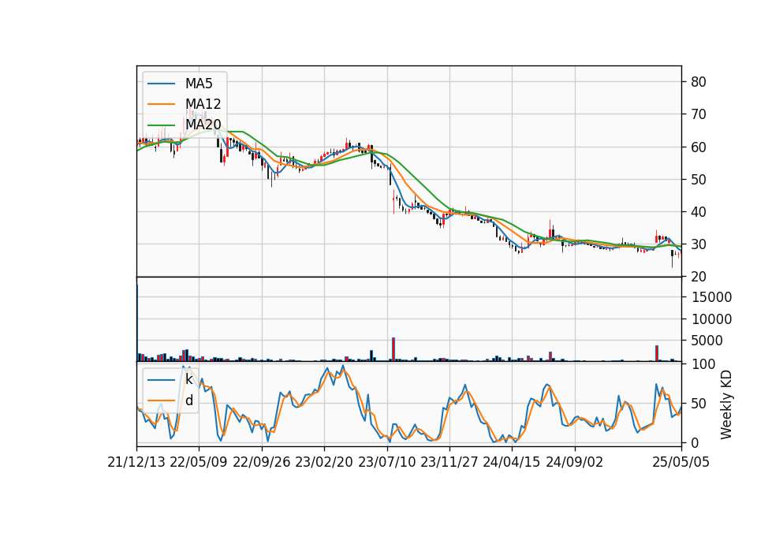Click the price axis value 60

[x=699, y=147]
